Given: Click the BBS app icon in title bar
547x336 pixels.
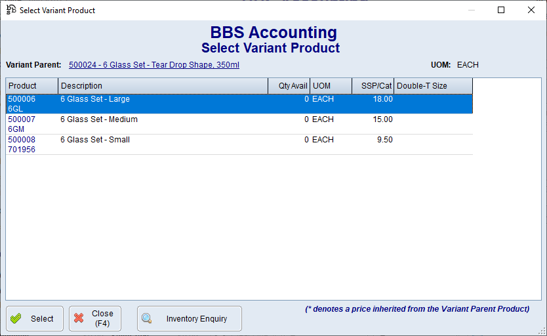Looking at the screenshot, I should tap(10, 10).
